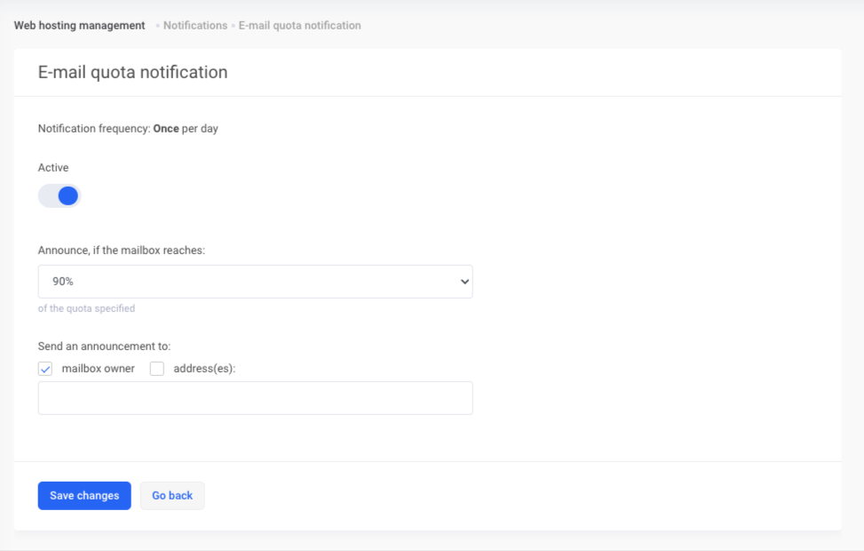The image size is (864, 551).
Task: Open the Notifications breadcrumb link
Action: (x=195, y=26)
